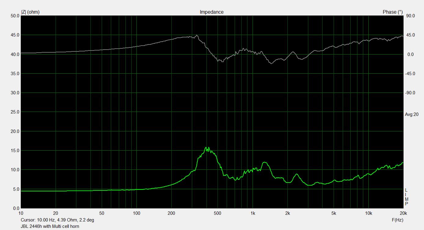
Task: Click the 5k frequency axis tick label
Action: 334,213
